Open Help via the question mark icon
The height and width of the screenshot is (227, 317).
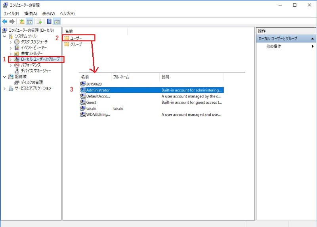[x=49, y=21]
